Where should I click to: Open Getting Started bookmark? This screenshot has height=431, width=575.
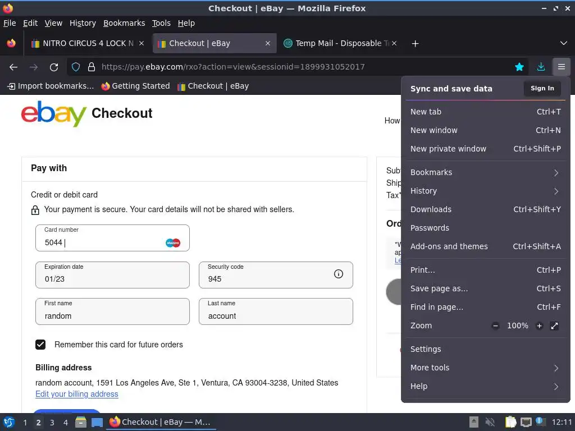[136, 86]
